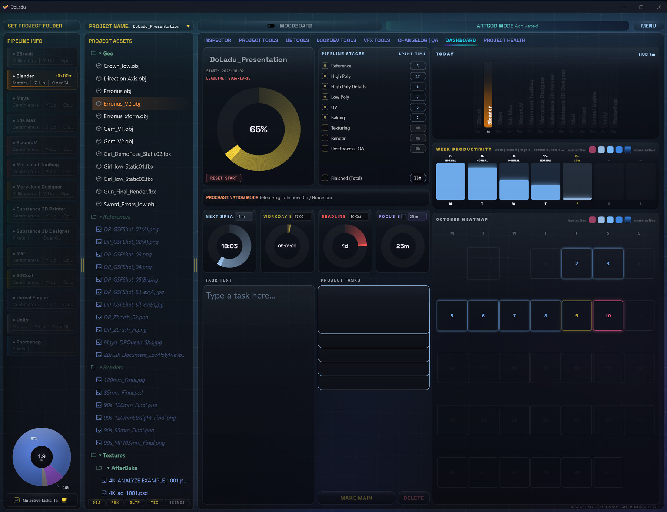Image resolution: width=667 pixels, height=512 pixels.
Task: Select October 10 in the heatmap
Action: (608, 316)
